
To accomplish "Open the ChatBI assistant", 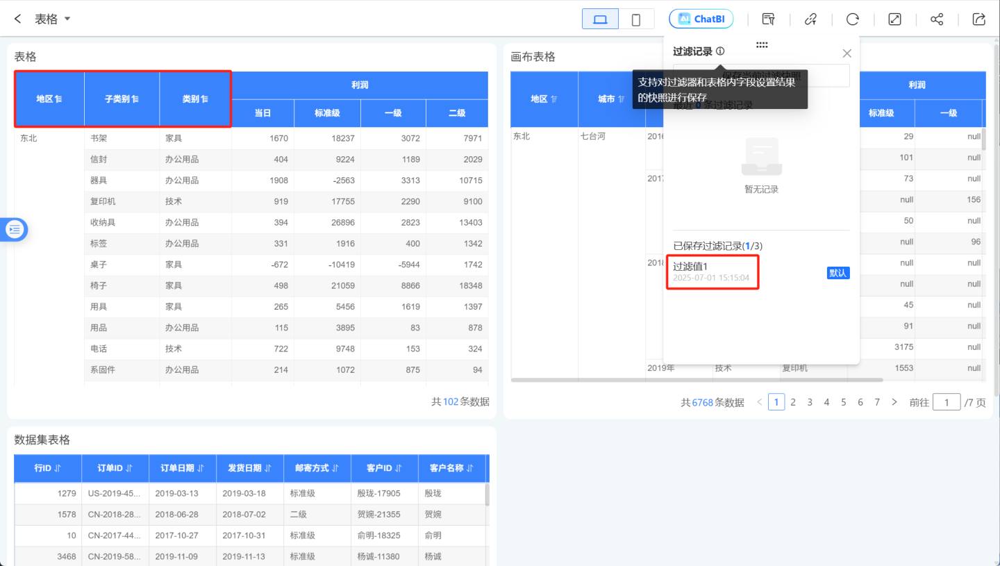I will [701, 19].
